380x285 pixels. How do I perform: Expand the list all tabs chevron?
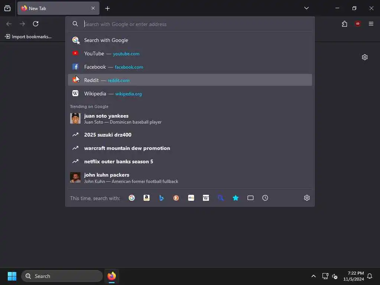pyautogui.click(x=306, y=8)
